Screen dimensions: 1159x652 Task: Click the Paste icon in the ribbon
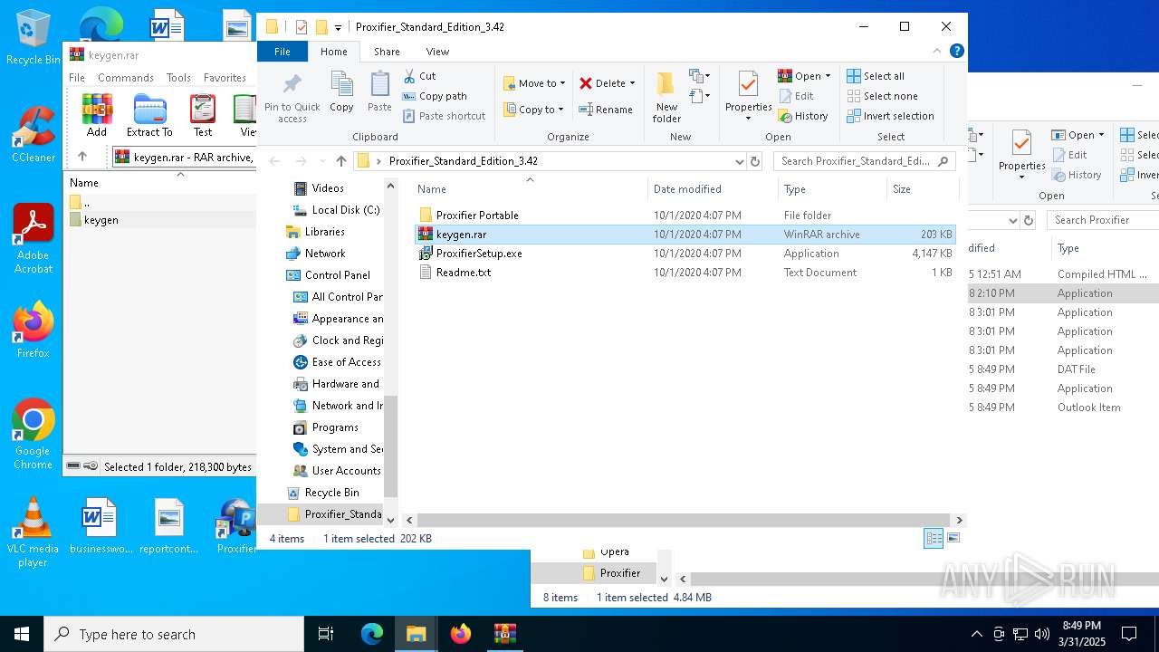(379, 92)
